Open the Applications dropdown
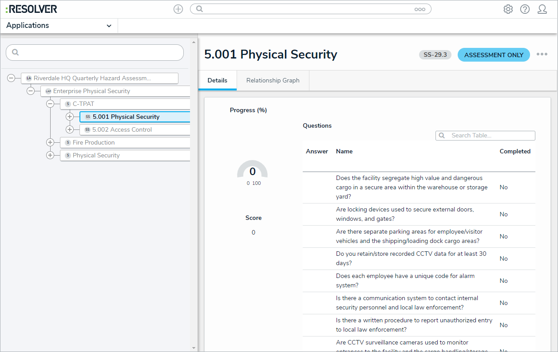The image size is (558, 352). (x=59, y=26)
